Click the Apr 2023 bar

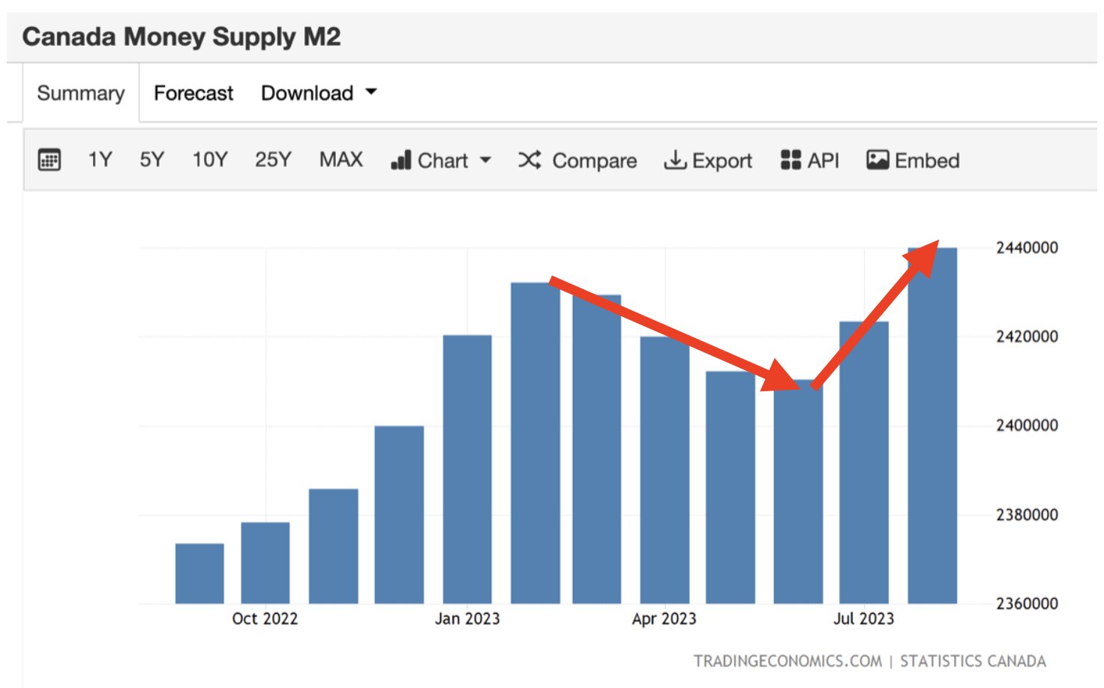pos(664,470)
